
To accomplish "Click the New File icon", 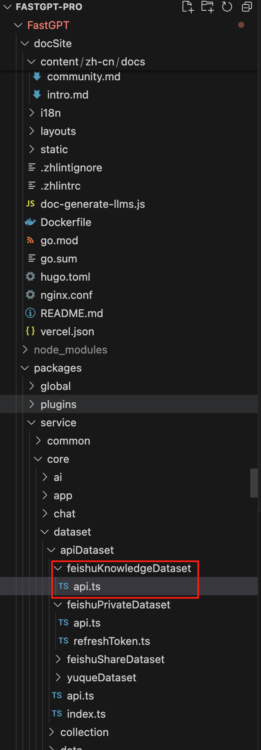I will click(x=188, y=7).
